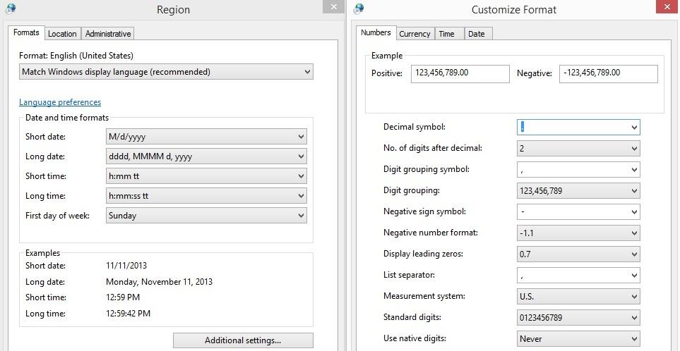Viewport: 680px width, 351px height.
Task: Click the globe icon in Customize Format title bar
Action: [358, 8]
